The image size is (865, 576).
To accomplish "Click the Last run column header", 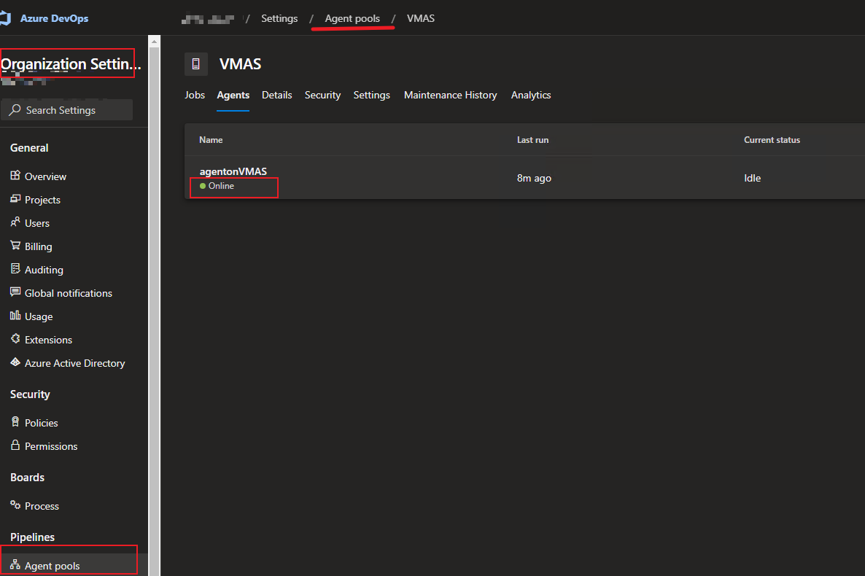I will tap(532, 140).
